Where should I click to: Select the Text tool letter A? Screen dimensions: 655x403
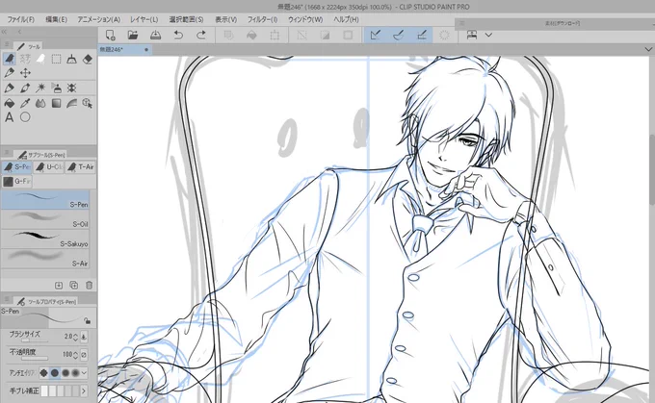[x=10, y=117]
